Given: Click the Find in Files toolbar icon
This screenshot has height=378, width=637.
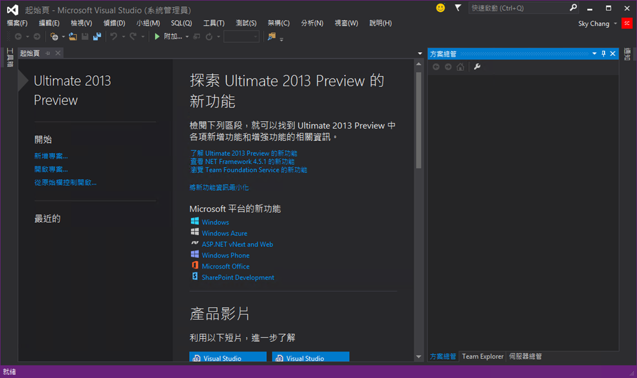Looking at the screenshot, I should pyautogui.click(x=271, y=37).
